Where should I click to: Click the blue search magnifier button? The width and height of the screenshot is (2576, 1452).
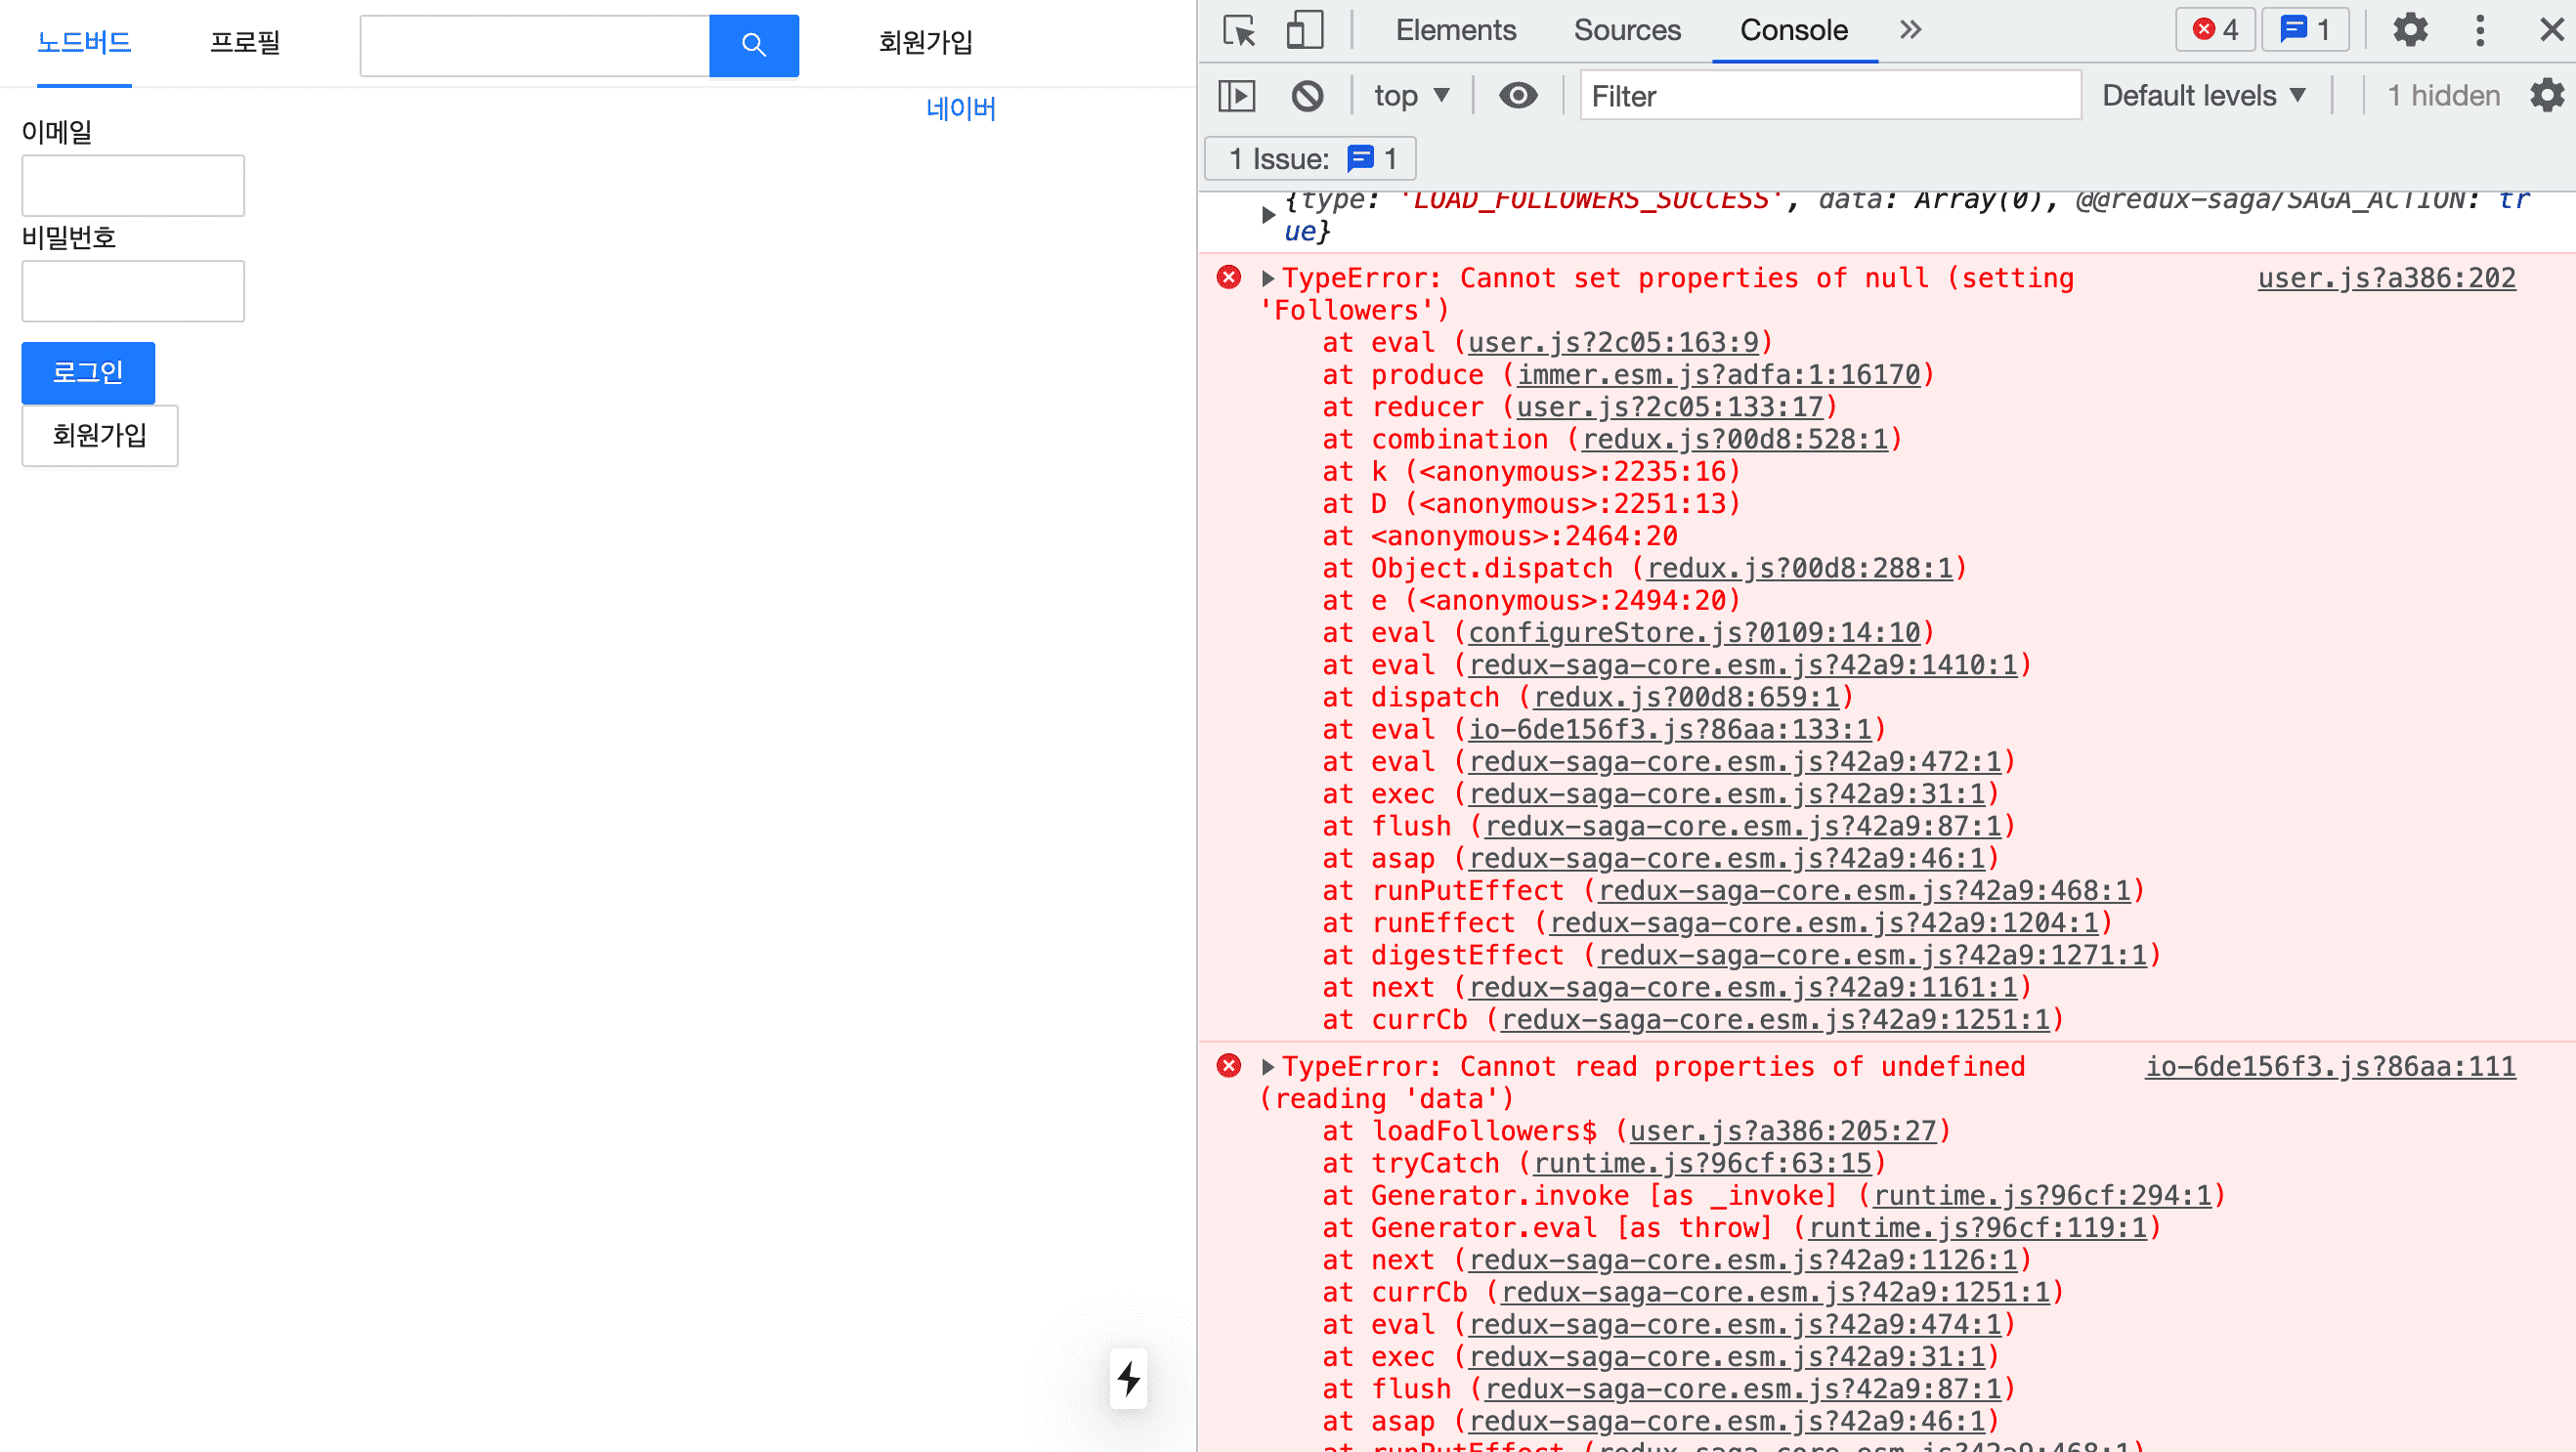tap(754, 45)
